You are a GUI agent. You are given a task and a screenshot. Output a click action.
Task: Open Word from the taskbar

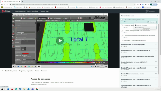8,89
